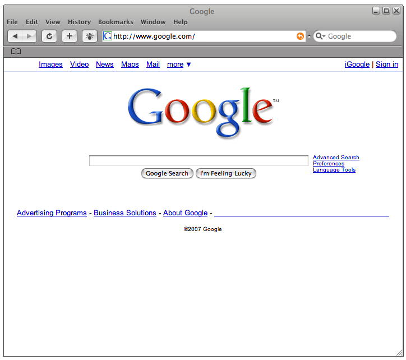Click the Sign in link
406x360 pixels.
coord(387,64)
